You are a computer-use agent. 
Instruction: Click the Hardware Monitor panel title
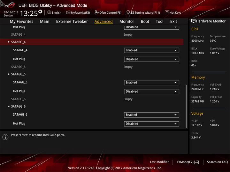(211, 21)
